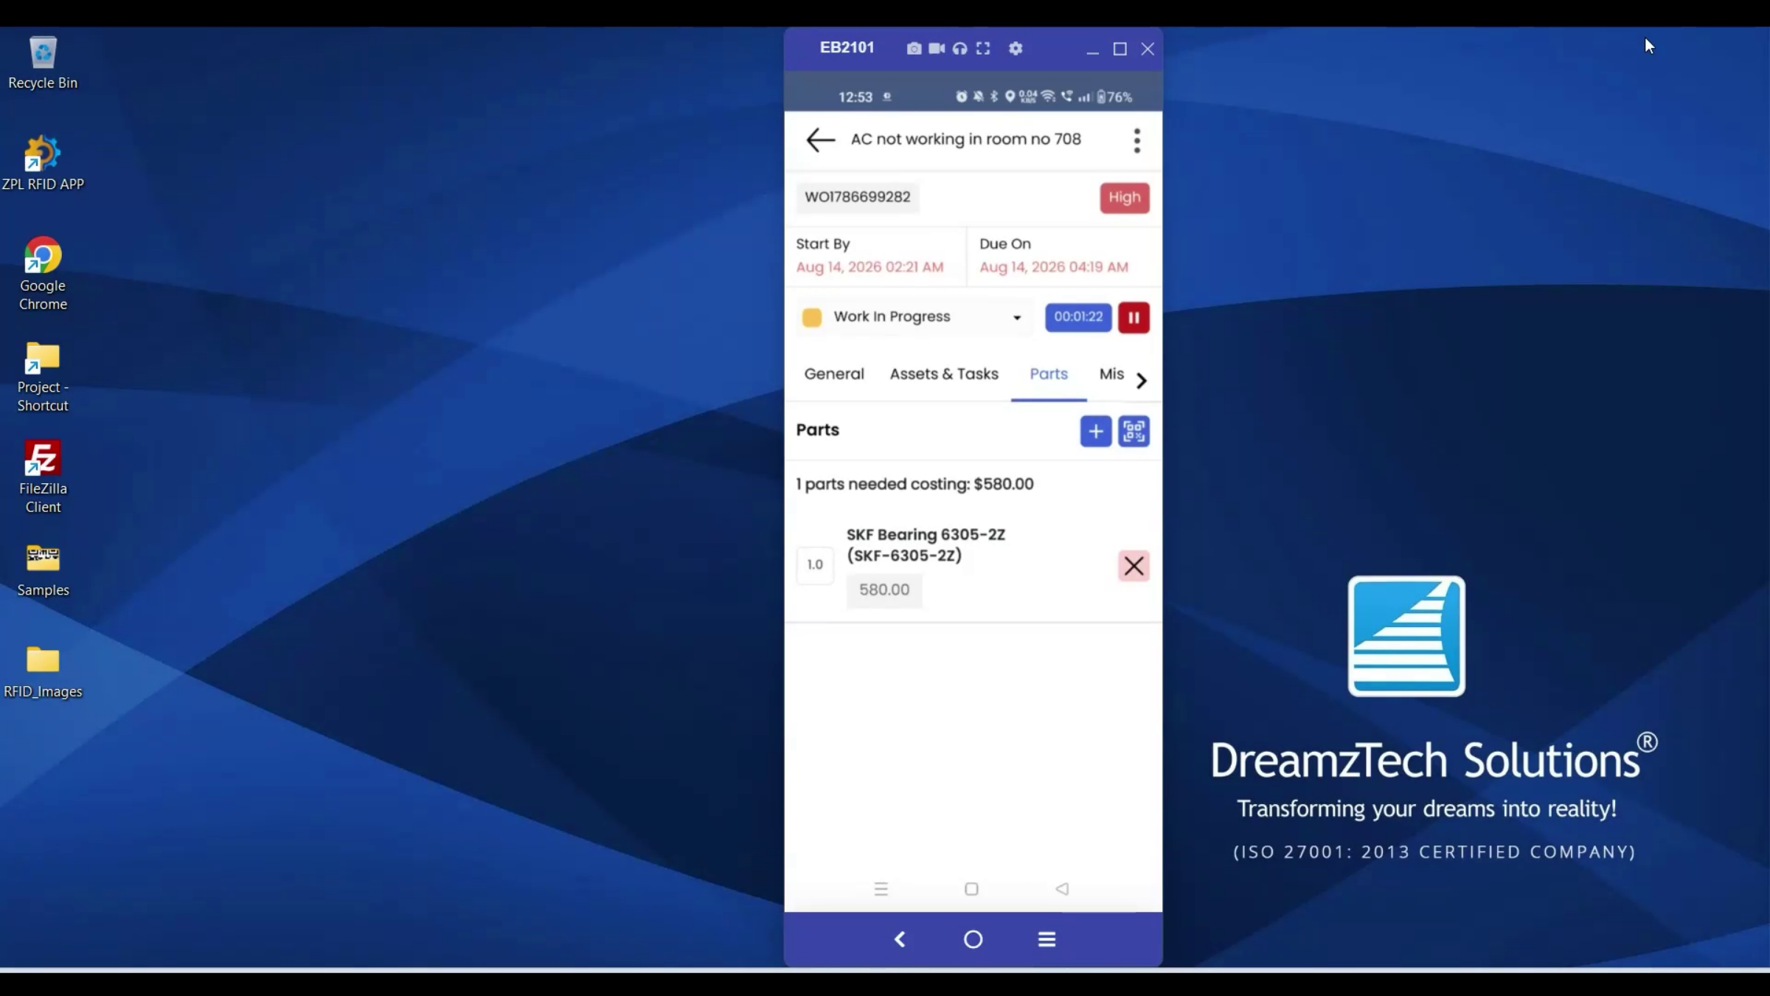Tap the blue back chevron in the bottom bar
1770x996 pixels.
(900, 939)
